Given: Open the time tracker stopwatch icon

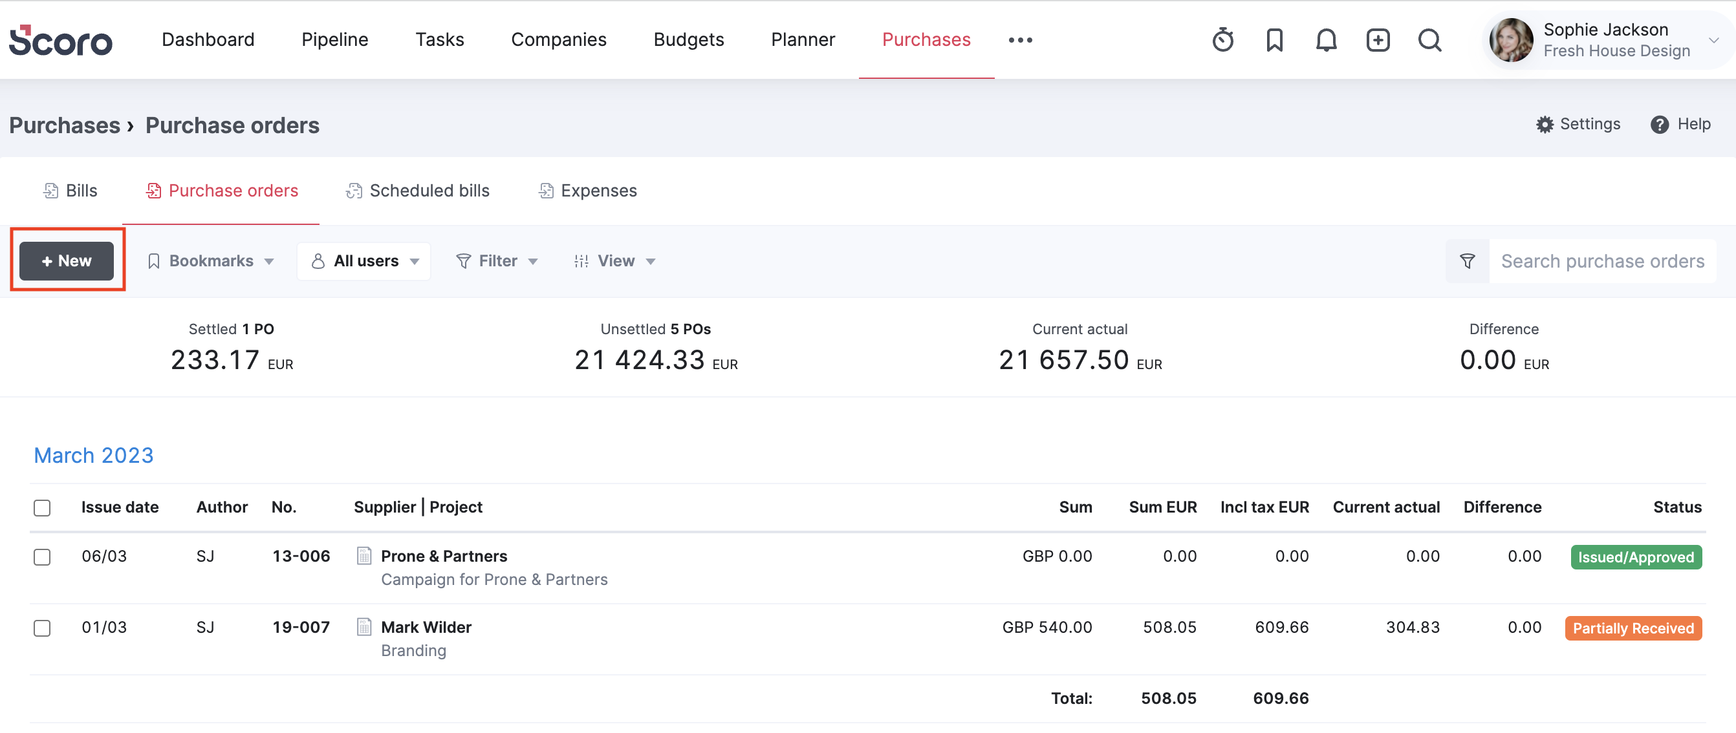Looking at the screenshot, I should pos(1222,39).
